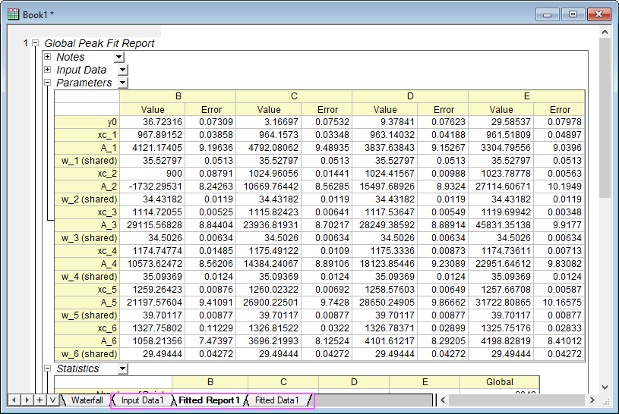619x414 pixels.
Task: Collapse the Statistics section
Action: click(48, 369)
